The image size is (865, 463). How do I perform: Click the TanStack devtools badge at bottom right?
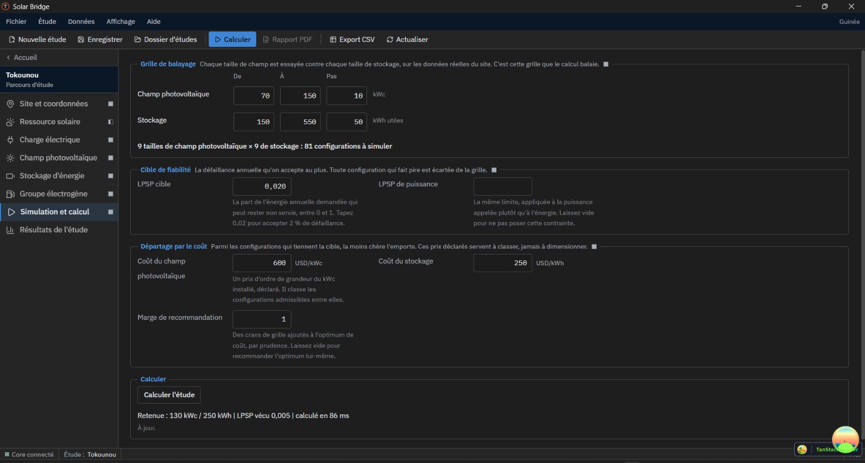(827, 449)
